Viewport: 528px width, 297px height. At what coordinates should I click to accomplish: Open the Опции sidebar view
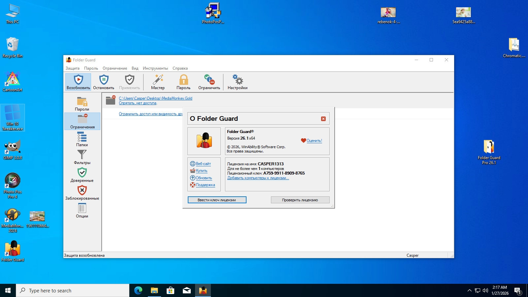82,211
